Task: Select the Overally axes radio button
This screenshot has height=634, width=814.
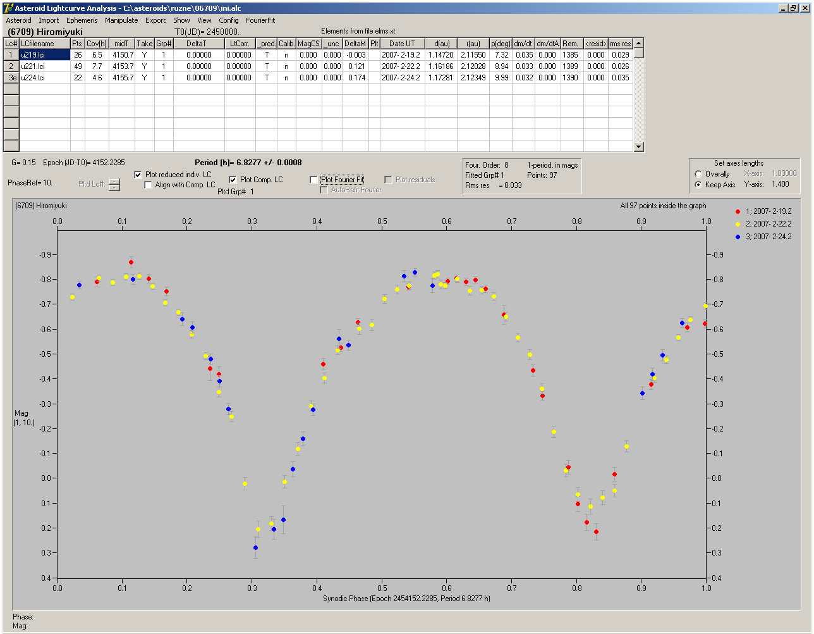Action: point(698,174)
